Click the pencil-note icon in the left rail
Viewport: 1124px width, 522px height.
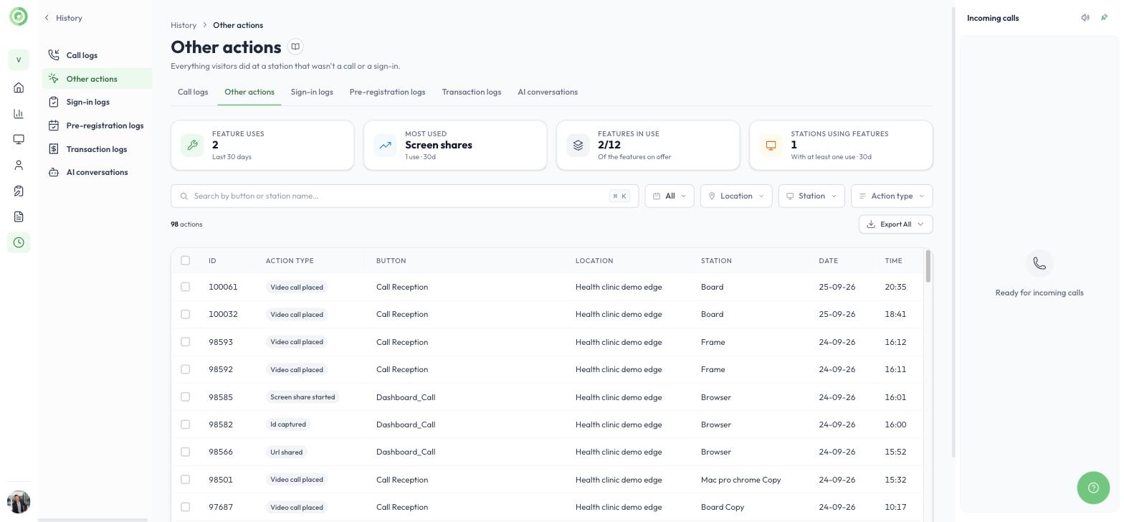[19, 191]
